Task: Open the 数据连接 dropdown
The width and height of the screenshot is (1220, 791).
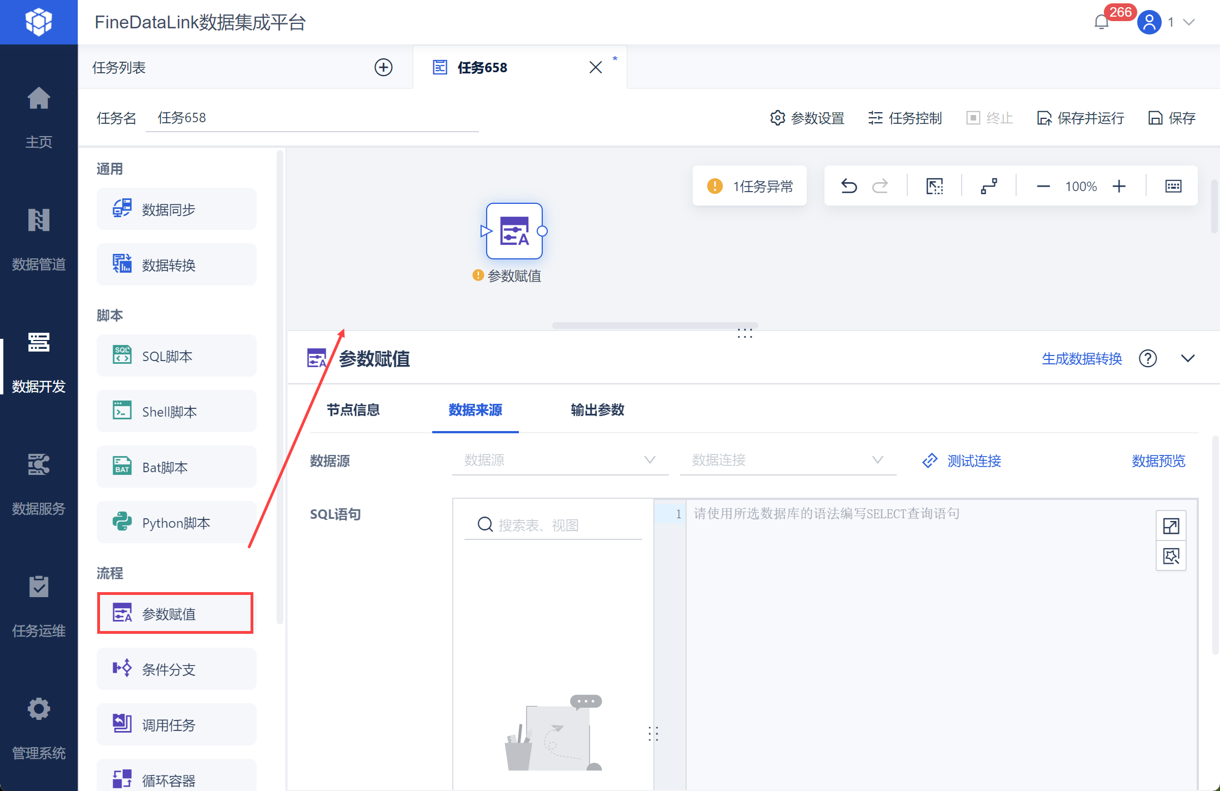Action: [788, 460]
